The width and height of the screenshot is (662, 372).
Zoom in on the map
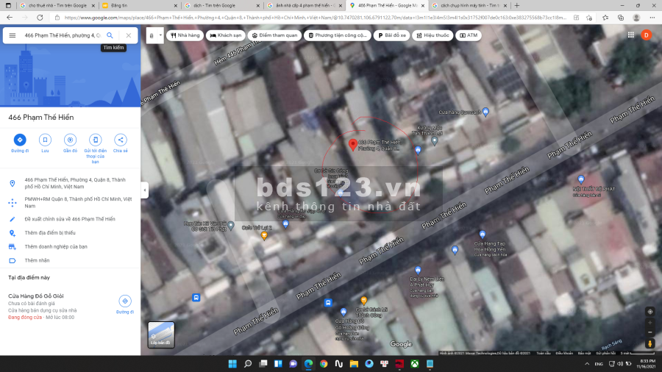click(650, 323)
